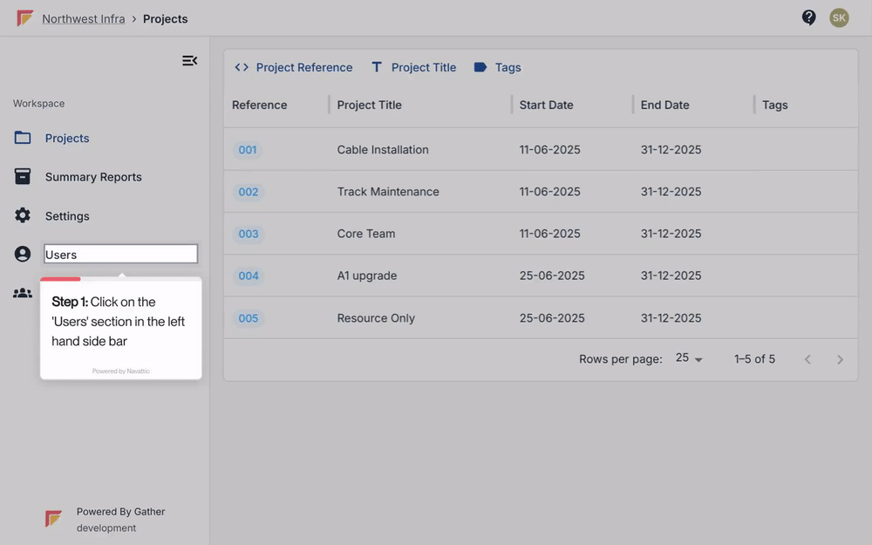Click the Summary Reports archive icon
Viewport: 872px width, 545px height.
(23, 176)
